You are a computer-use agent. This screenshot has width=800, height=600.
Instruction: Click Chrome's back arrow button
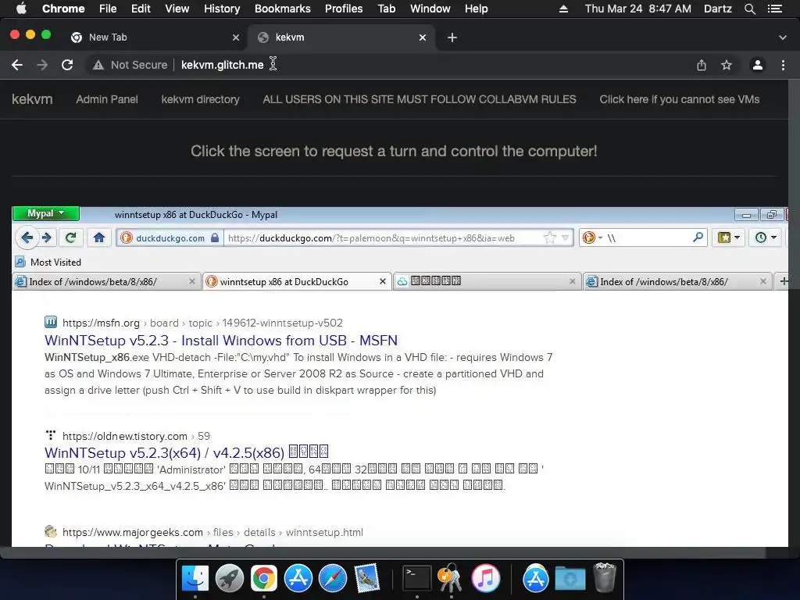pos(17,65)
